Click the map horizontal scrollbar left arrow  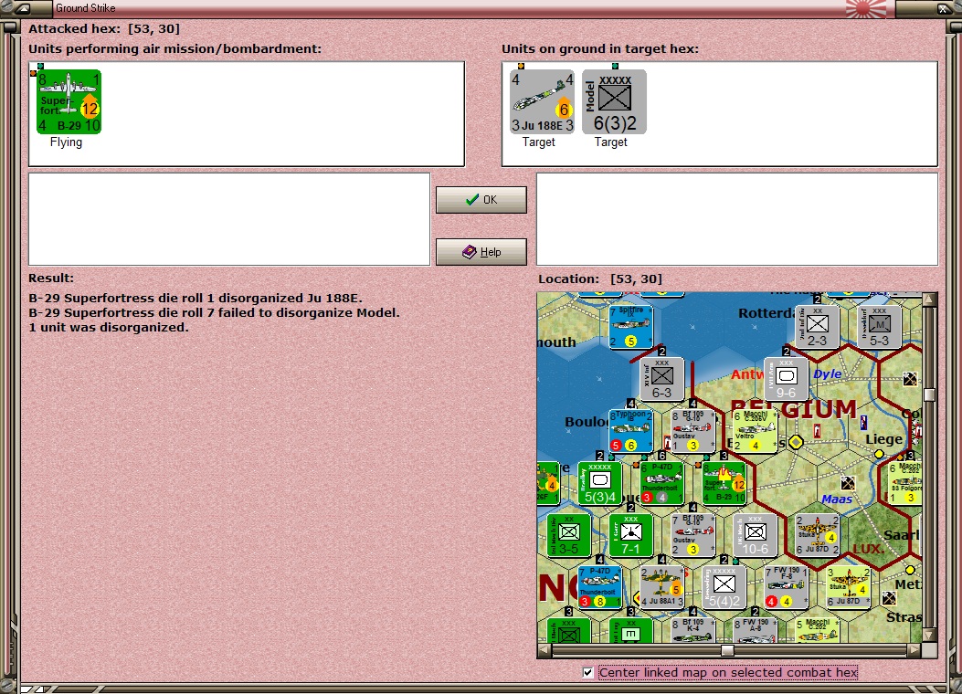click(544, 650)
